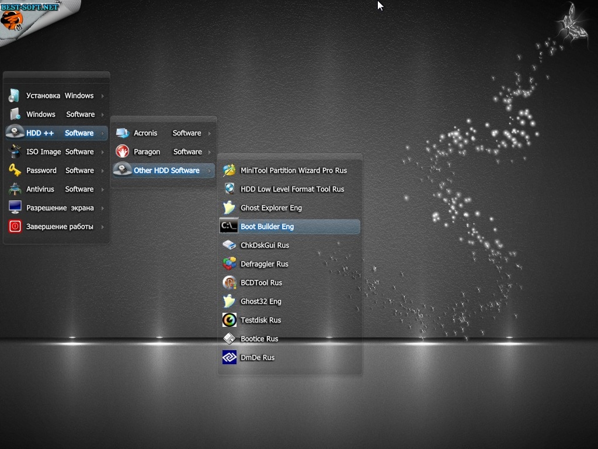Click the MiniTool Partition Wizard icon
The width and height of the screenshot is (598, 449).
click(x=229, y=170)
